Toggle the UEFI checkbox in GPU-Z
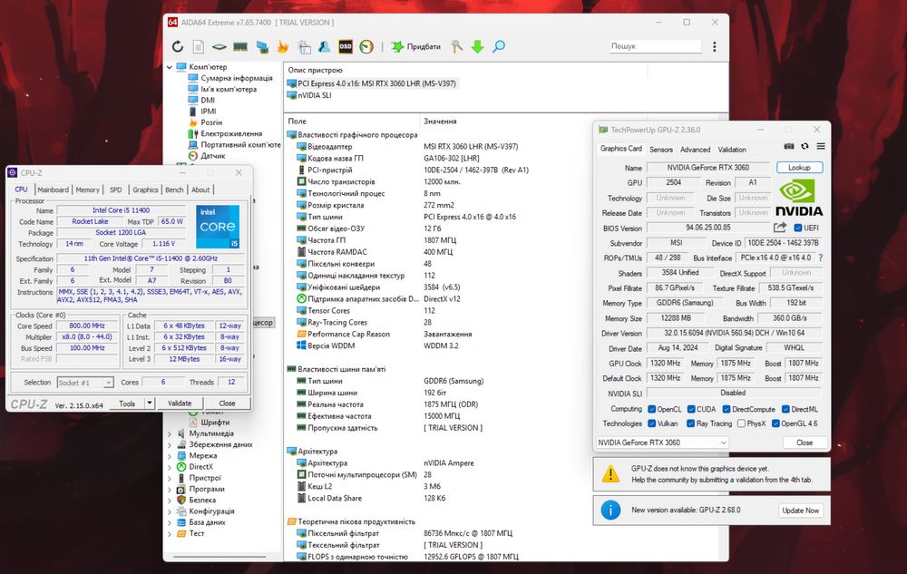 pyautogui.click(x=798, y=228)
